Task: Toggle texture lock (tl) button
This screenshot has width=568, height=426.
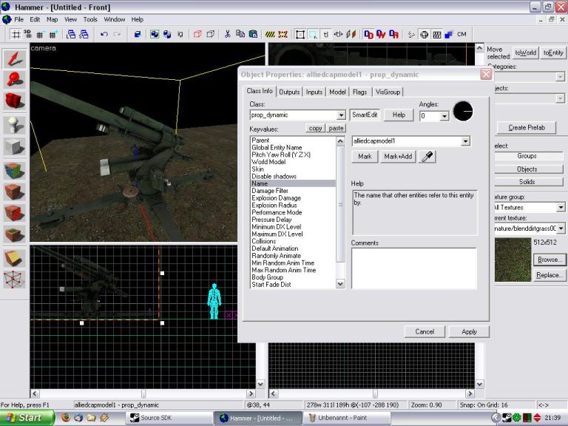Action: point(325,35)
